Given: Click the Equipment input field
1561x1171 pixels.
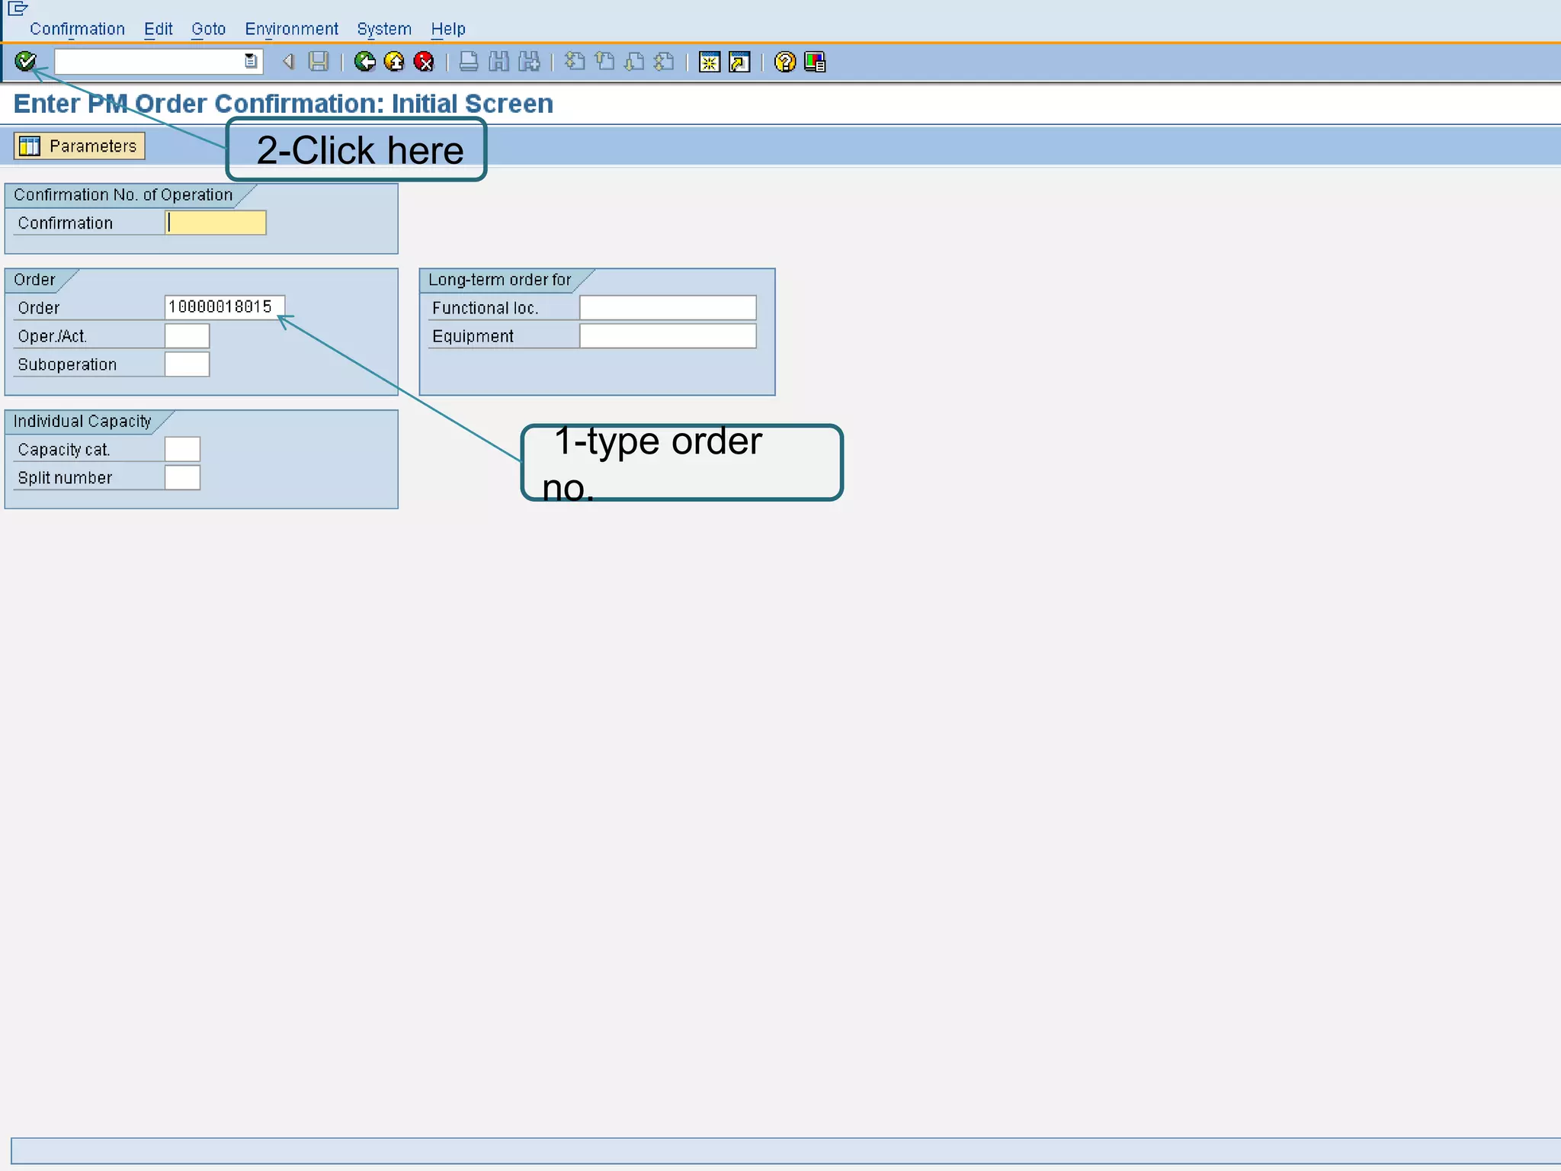Looking at the screenshot, I should (x=668, y=335).
